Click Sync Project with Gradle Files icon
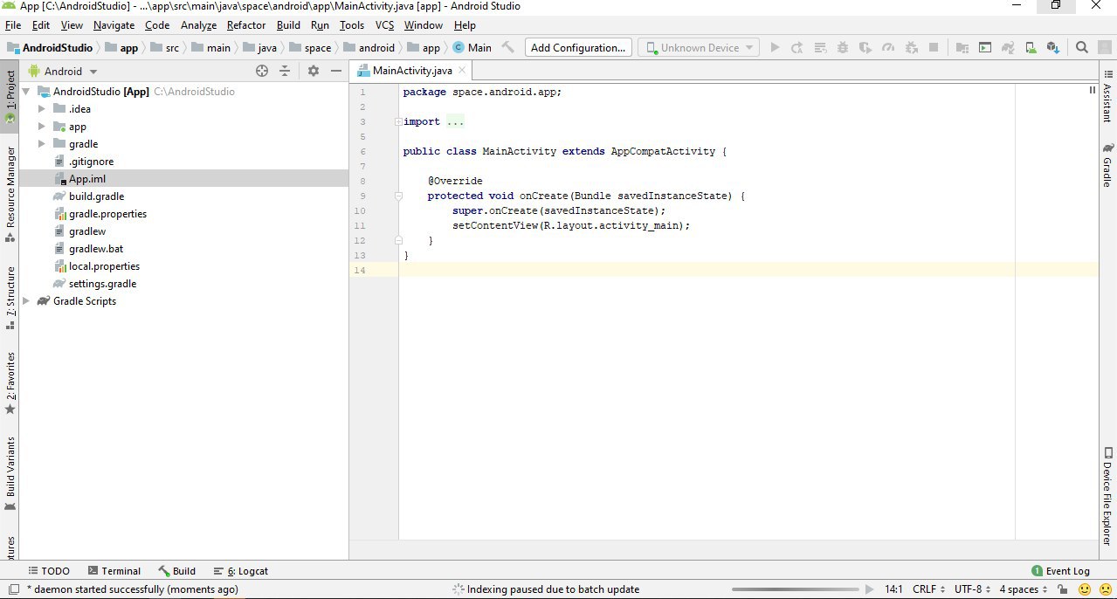This screenshot has height=599, width=1117. pyautogui.click(x=1008, y=48)
